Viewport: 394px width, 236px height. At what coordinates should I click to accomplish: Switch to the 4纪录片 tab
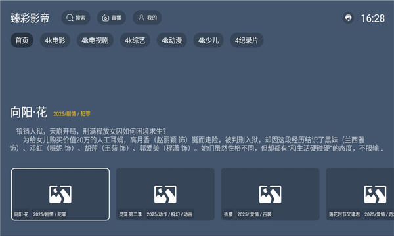[247, 40]
